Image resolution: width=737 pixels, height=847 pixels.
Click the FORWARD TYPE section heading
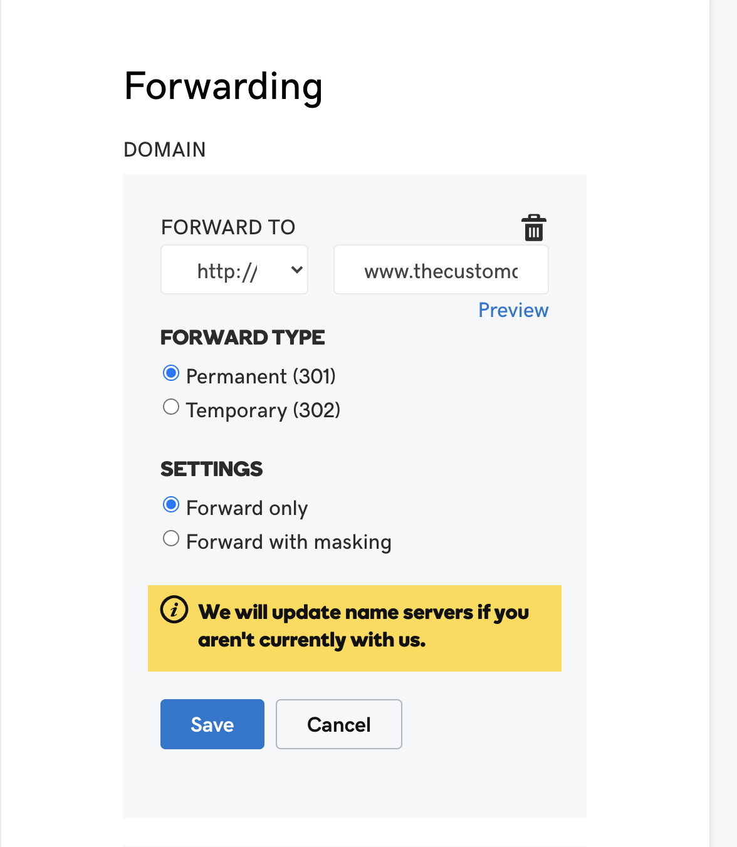pyautogui.click(x=243, y=337)
